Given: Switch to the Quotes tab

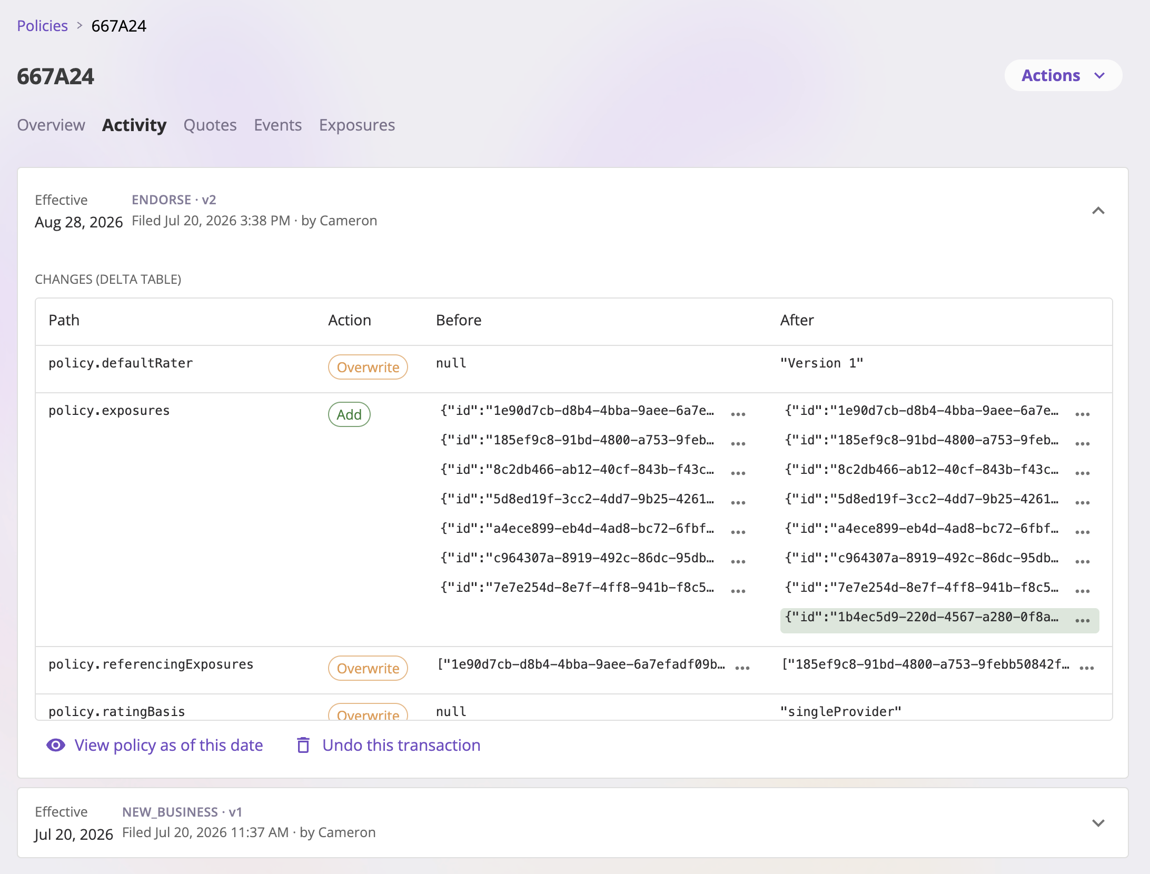Looking at the screenshot, I should 210,125.
